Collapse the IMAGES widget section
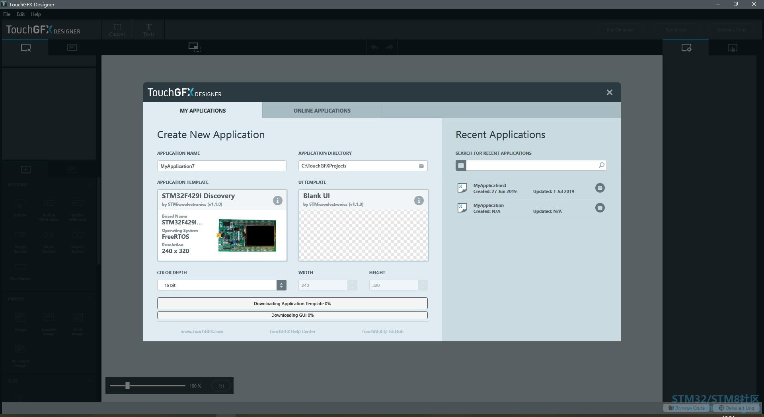 (x=90, y=299)
